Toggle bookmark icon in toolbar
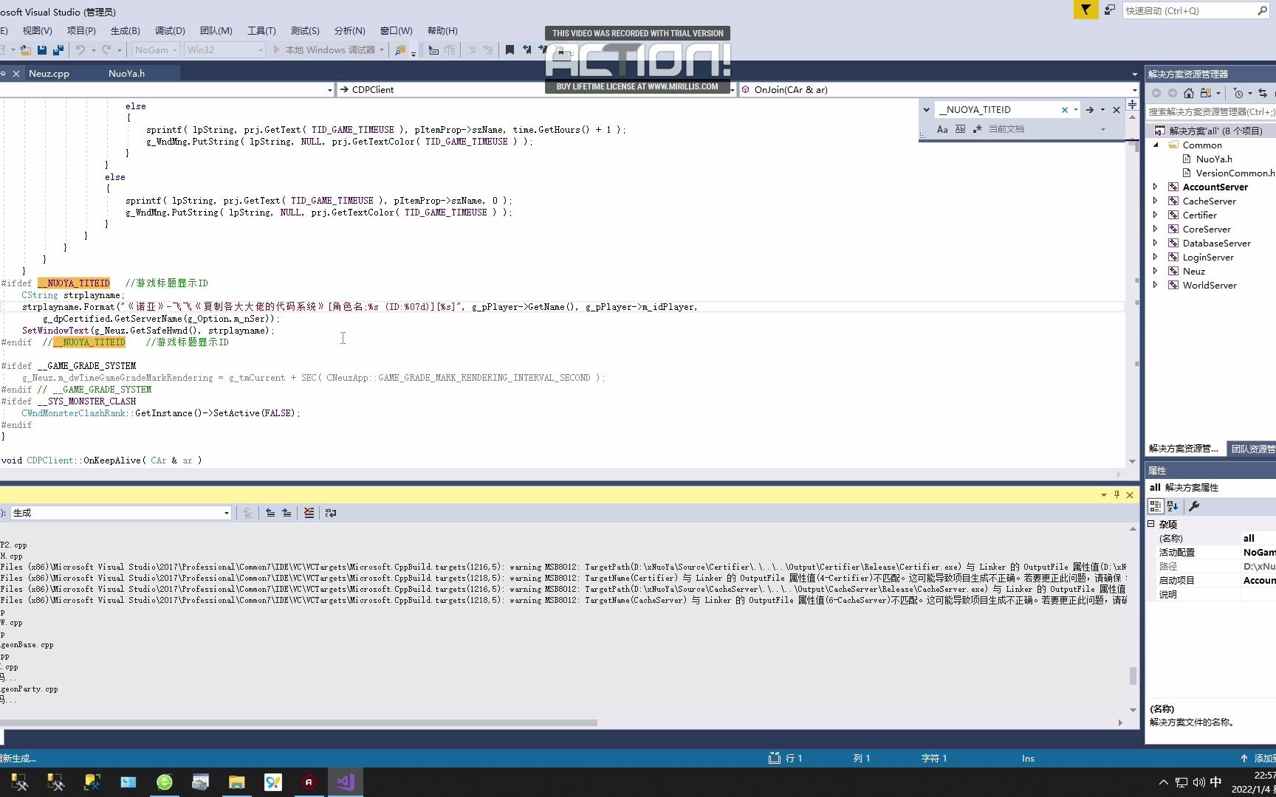This screenshot has width=1276, height=797. click(510, 50)
